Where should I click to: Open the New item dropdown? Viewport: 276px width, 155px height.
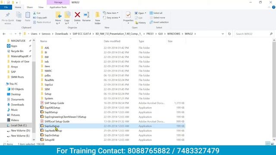tap(111, 13)
